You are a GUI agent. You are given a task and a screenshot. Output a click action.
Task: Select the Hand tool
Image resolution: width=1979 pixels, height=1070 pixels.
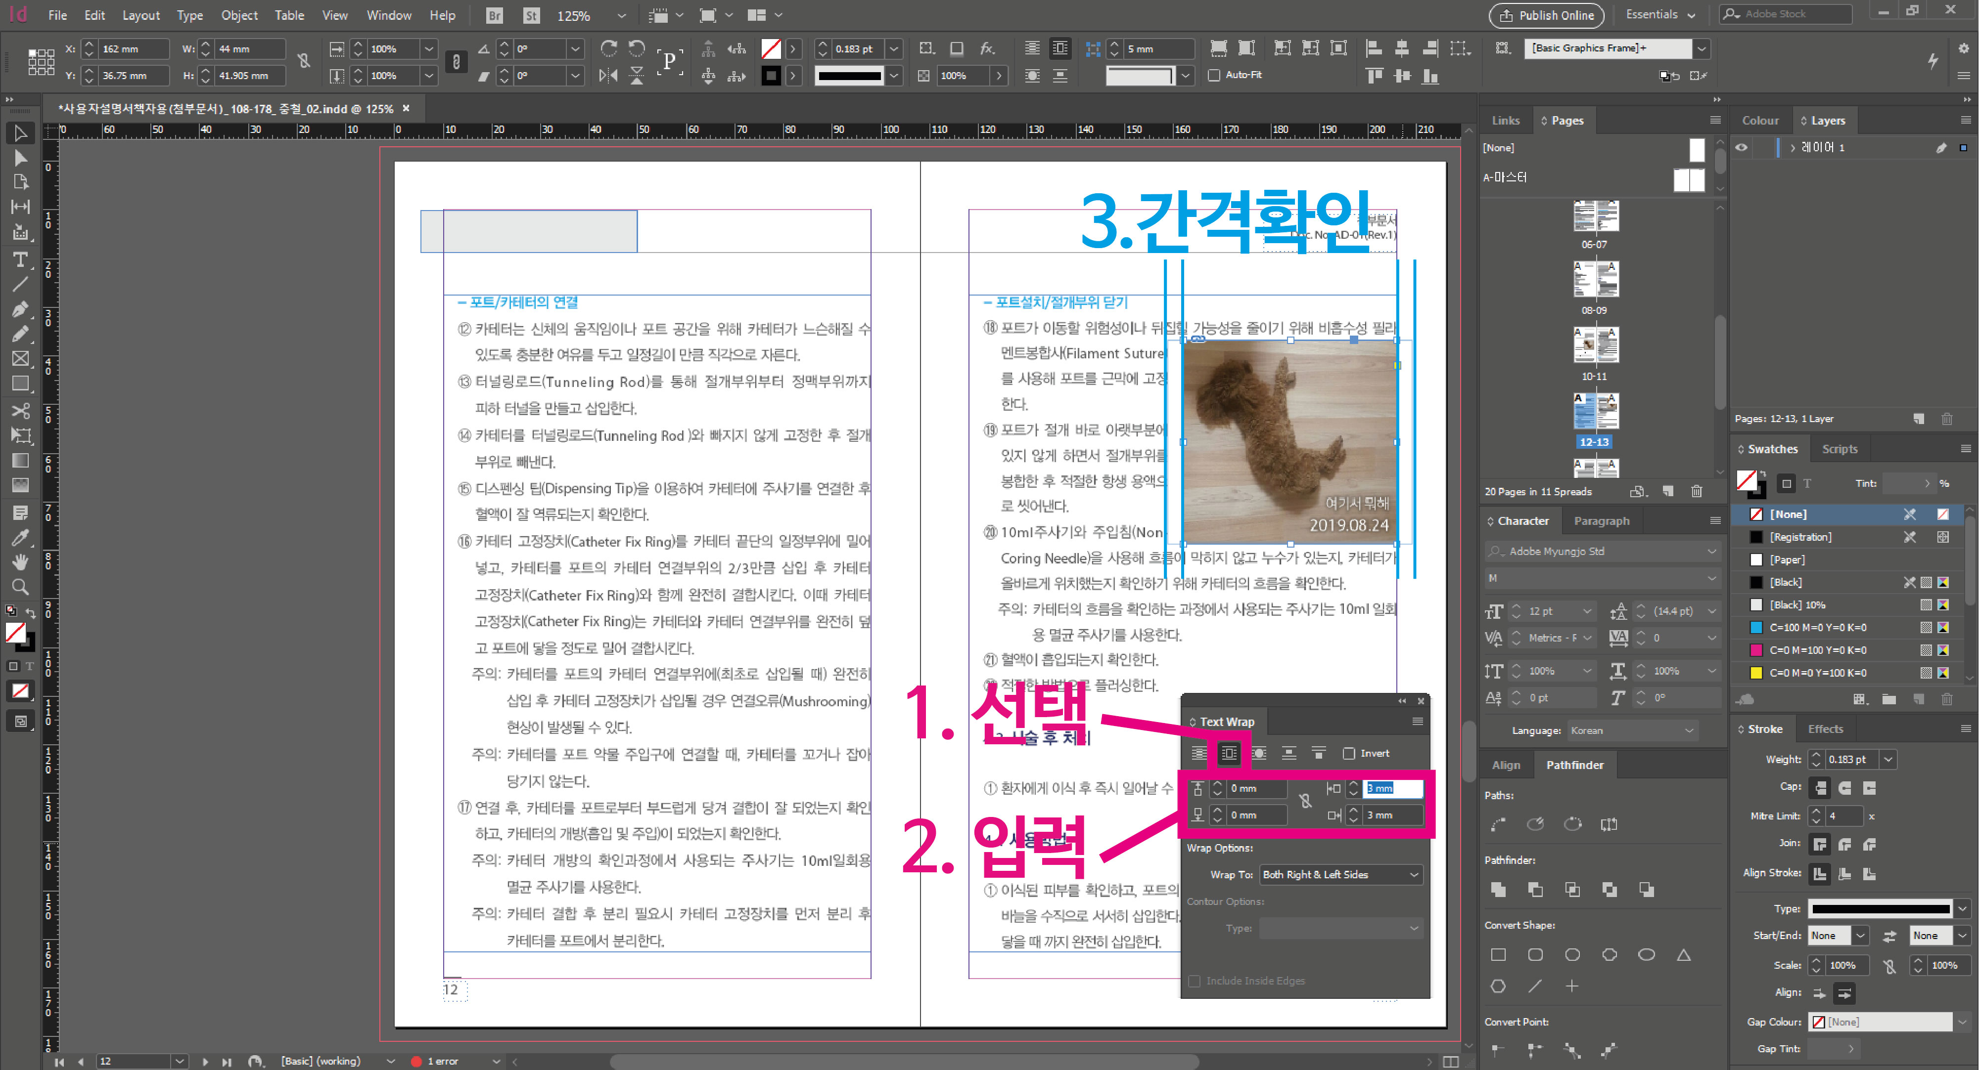[20, 562]
